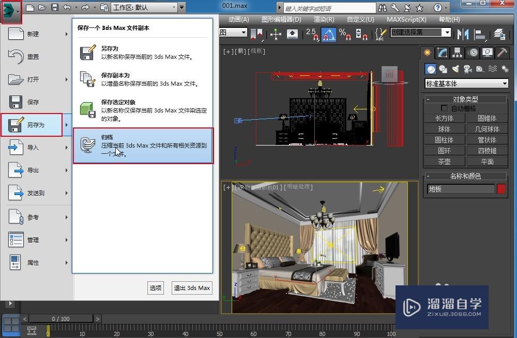Switch to the Display panel tab
517x338 pixels.
pyautogui.click(x=488, y=53)
